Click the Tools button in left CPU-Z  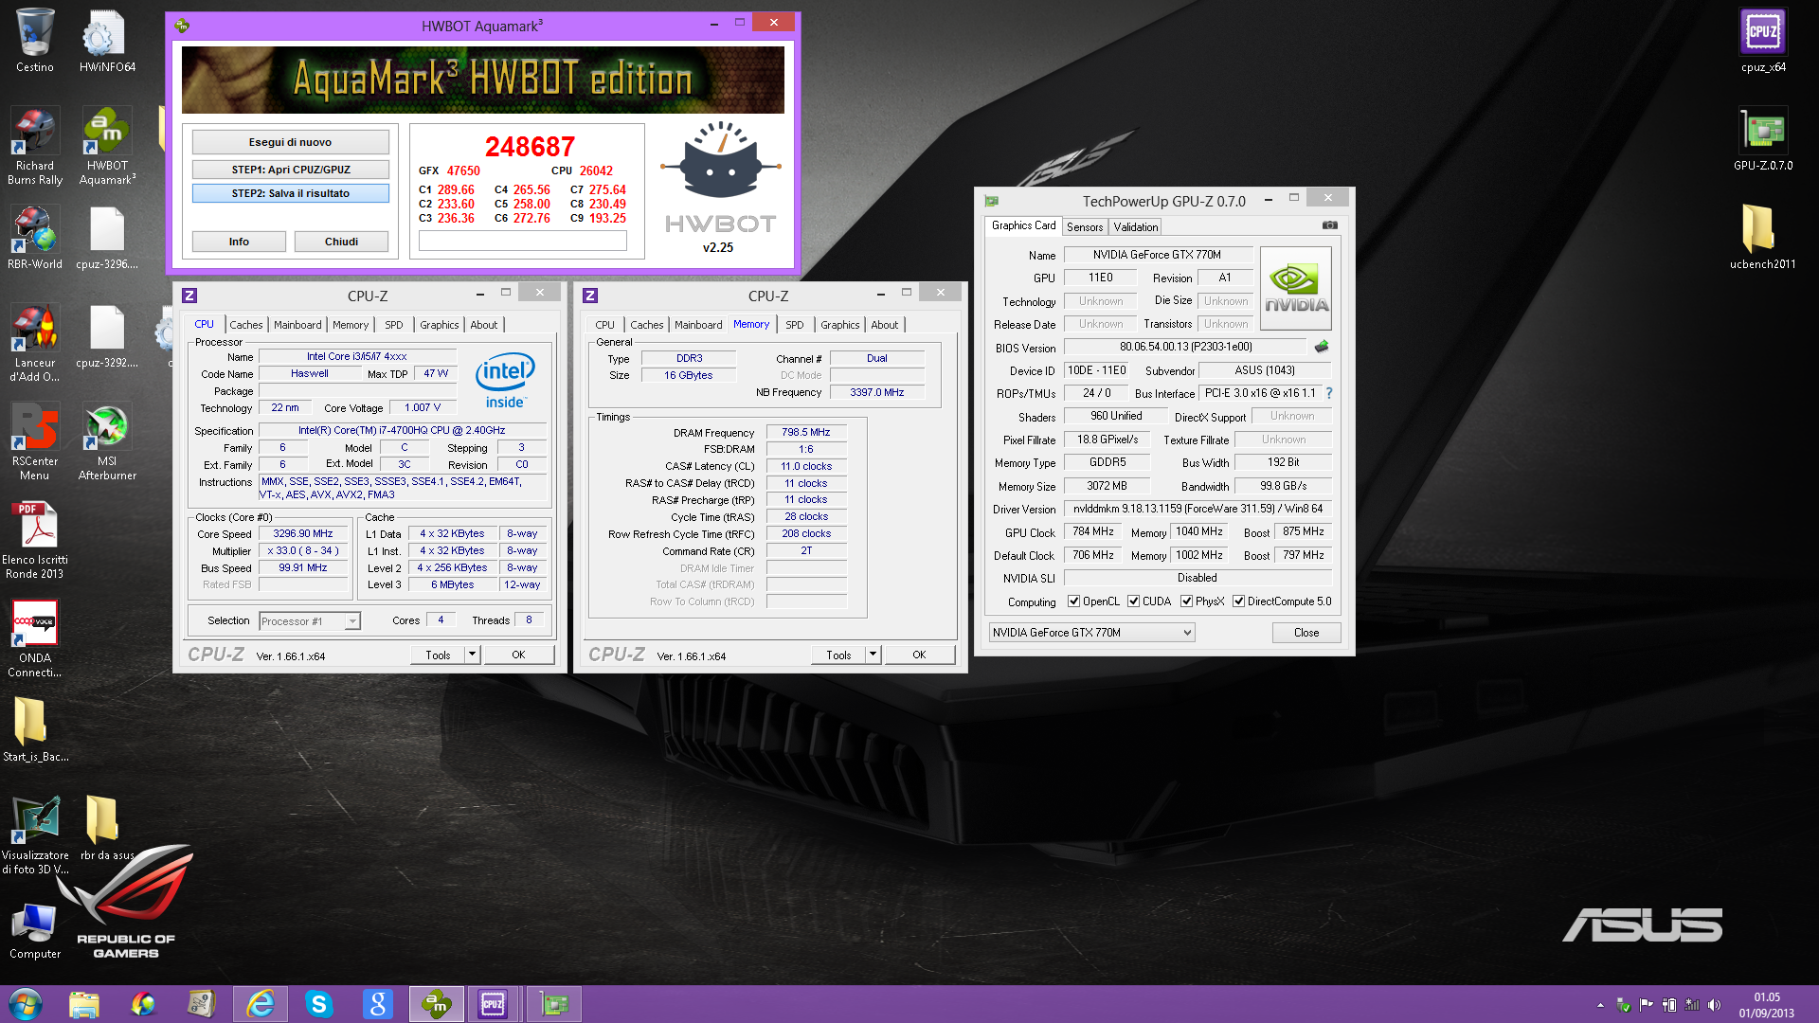(x=438, y=655)
